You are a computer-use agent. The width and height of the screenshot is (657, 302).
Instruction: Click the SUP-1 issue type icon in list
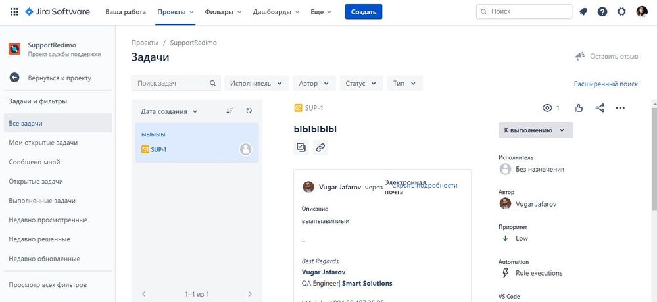tap(145, 149)
